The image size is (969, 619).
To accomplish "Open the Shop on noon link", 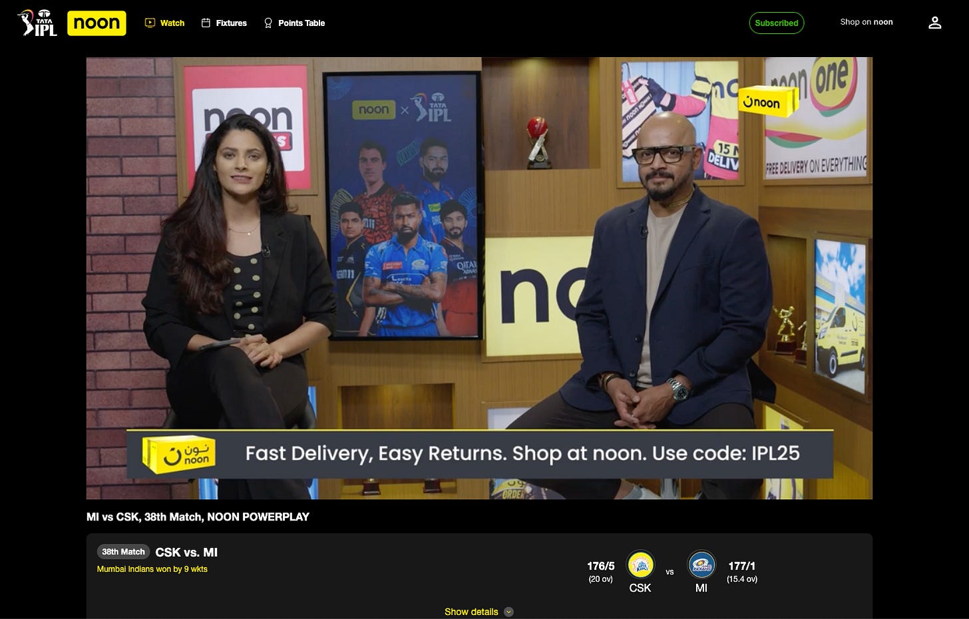I will tap(867, 22).
